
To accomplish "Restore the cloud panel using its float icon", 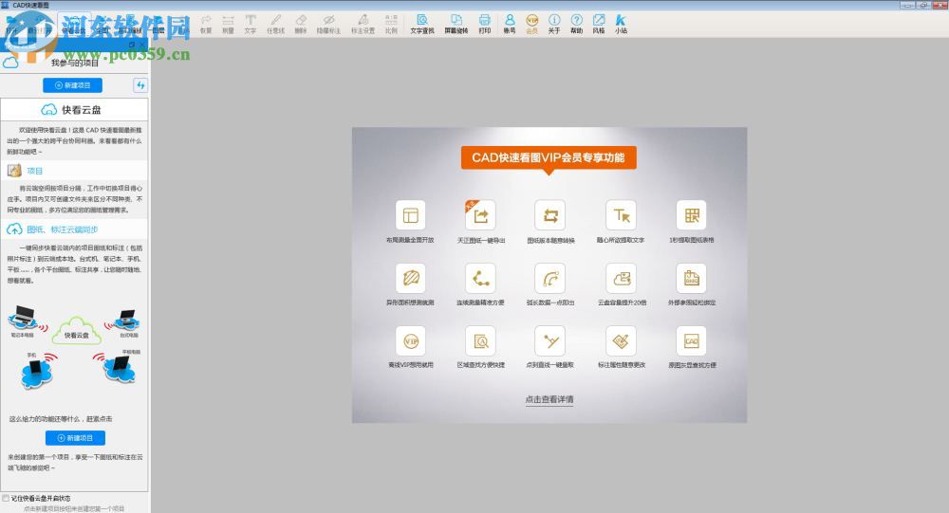I will click(132, 45).
